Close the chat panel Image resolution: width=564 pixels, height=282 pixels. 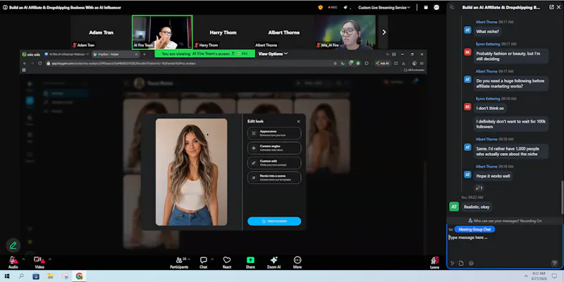coord(559,7)
